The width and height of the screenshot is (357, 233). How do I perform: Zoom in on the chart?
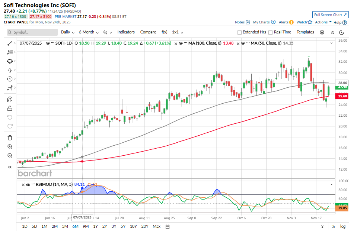pos(10,147)
